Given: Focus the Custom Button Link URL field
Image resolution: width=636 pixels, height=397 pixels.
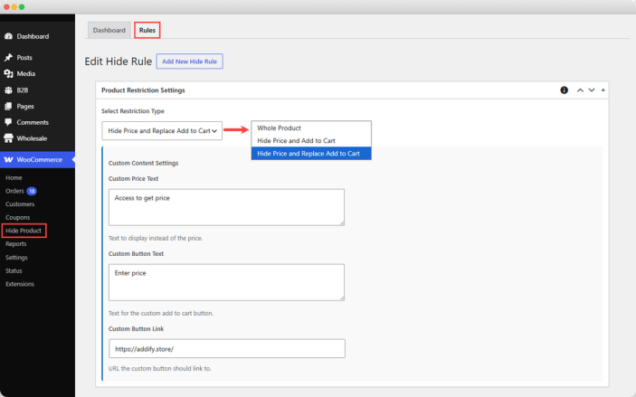Looking at the screenshot, I should point(227,349).
